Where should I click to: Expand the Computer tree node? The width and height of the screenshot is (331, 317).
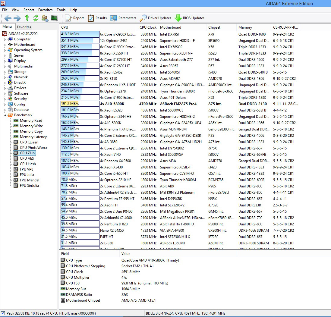[5, 39]
